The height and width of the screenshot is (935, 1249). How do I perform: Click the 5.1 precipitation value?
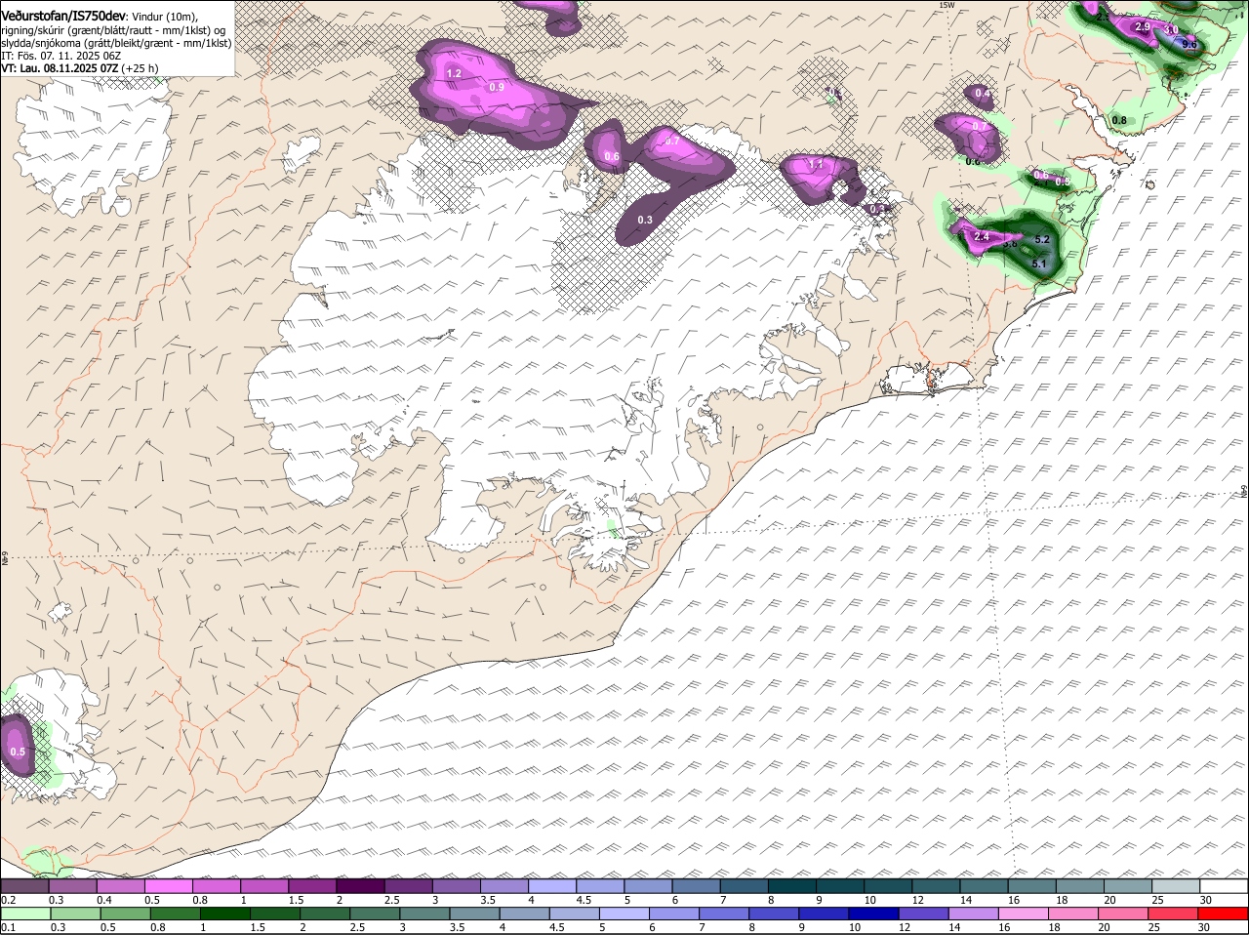[x=1039, y=264]
